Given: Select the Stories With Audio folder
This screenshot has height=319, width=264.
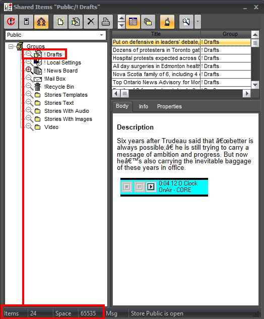Looking at the screenshot, I should (67, 111).
